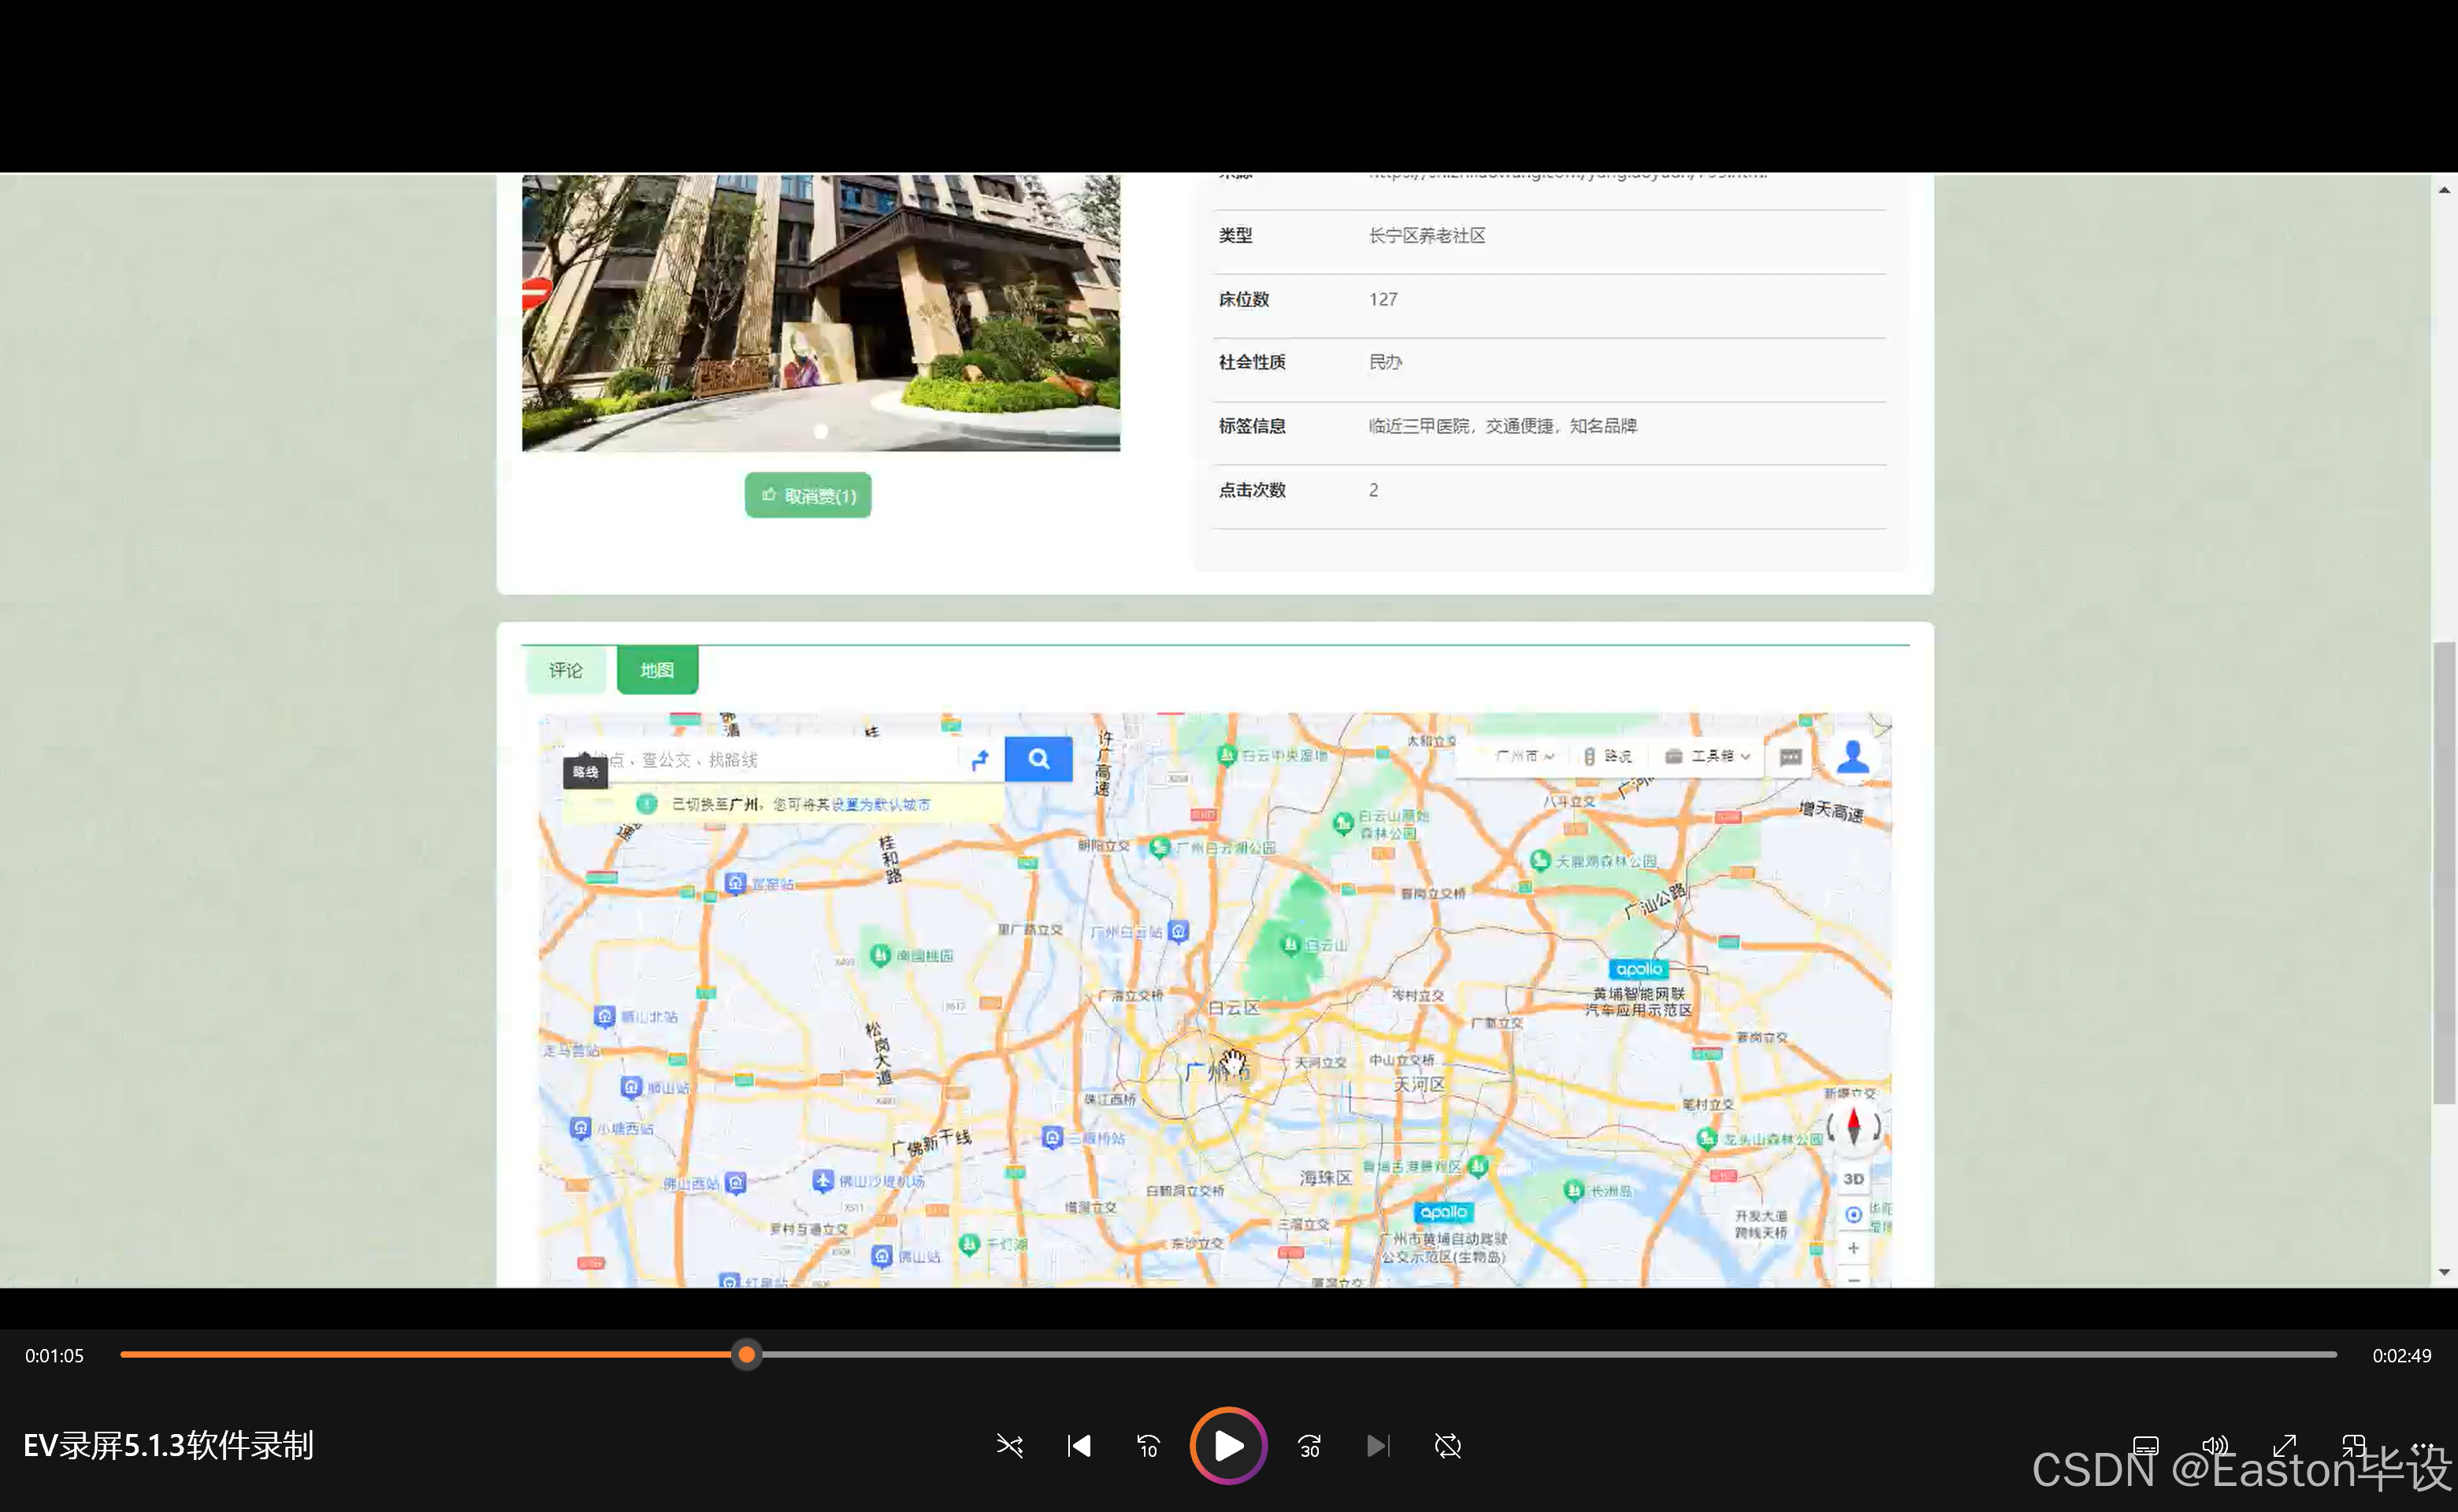Rotate the map with the compass right arrow
The image size is (2458, 1512).
point(1877,1127)
